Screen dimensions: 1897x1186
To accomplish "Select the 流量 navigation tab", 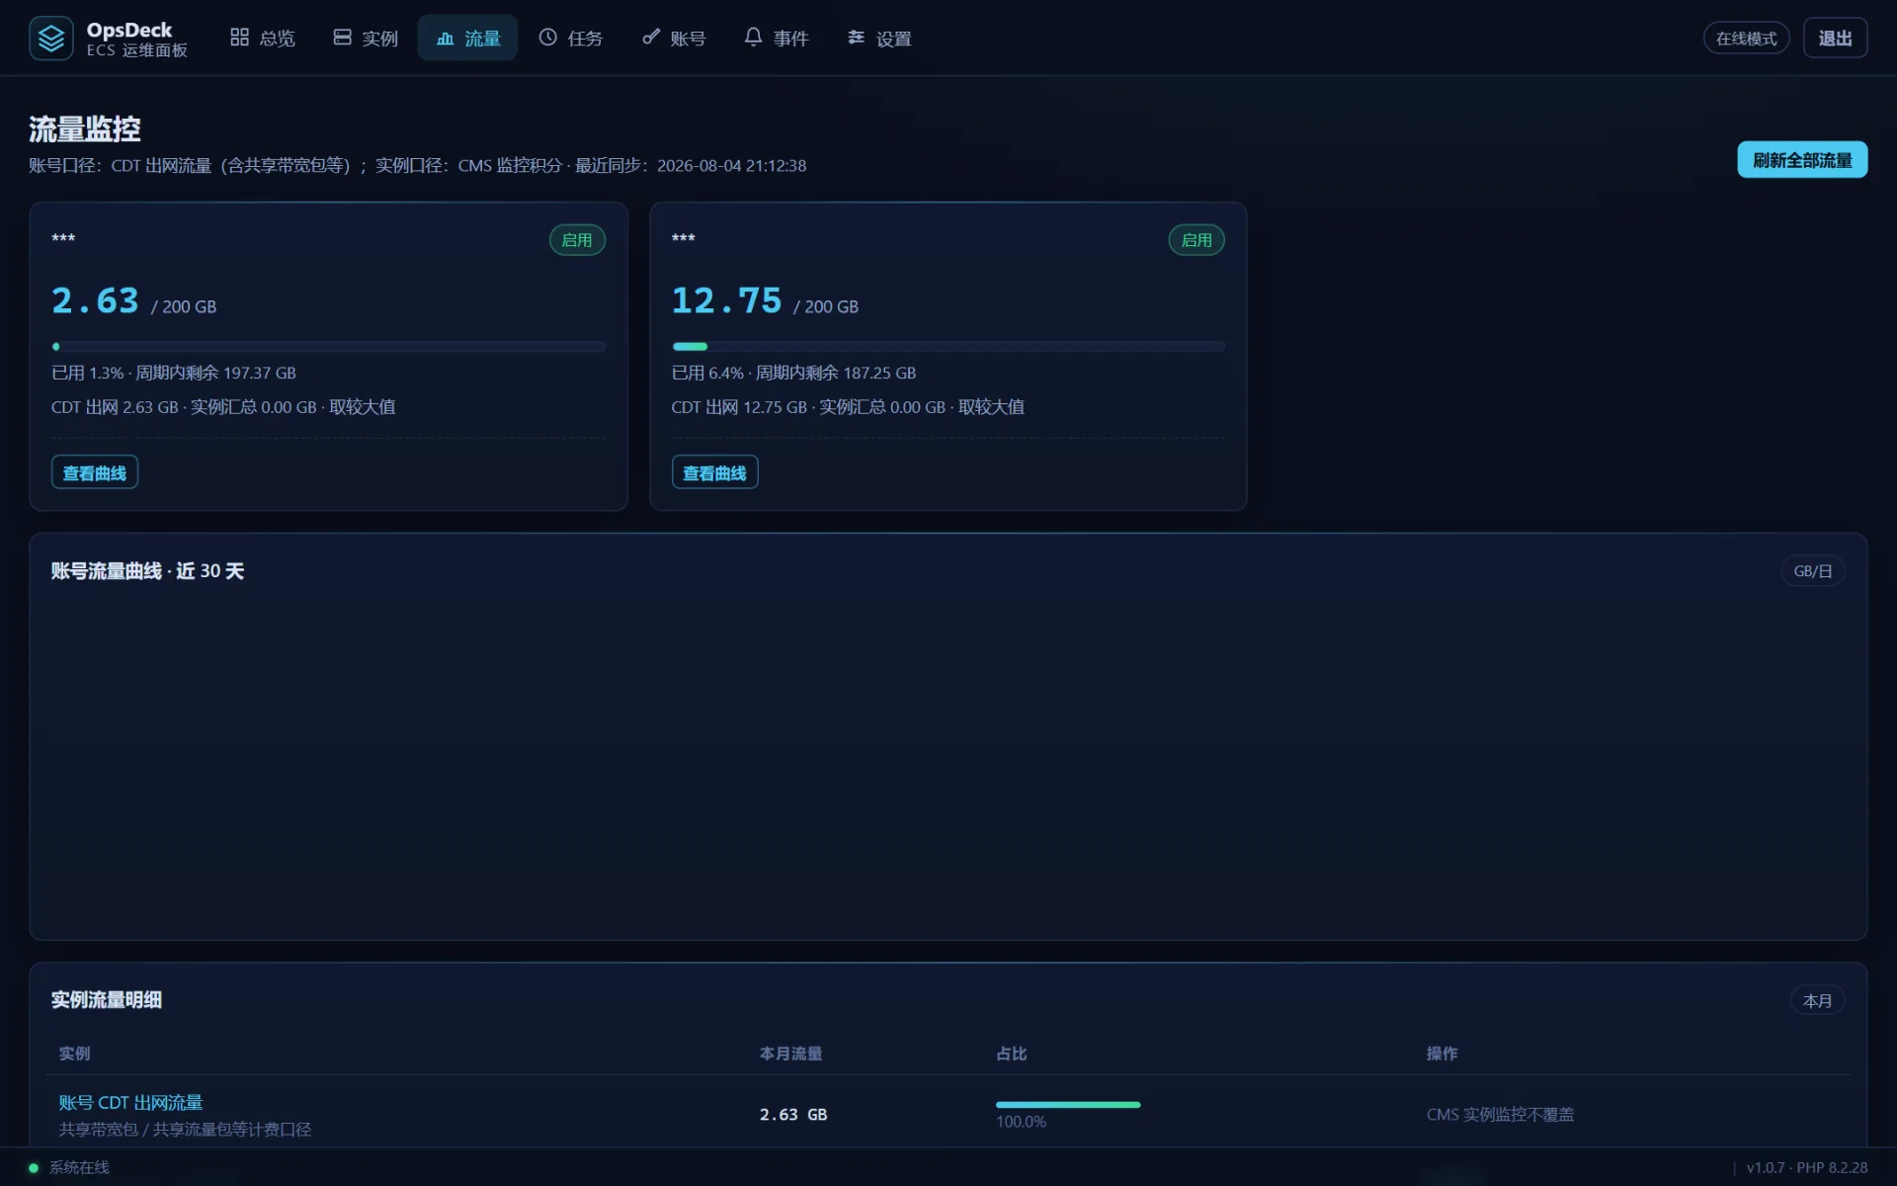I will point(467,38).
